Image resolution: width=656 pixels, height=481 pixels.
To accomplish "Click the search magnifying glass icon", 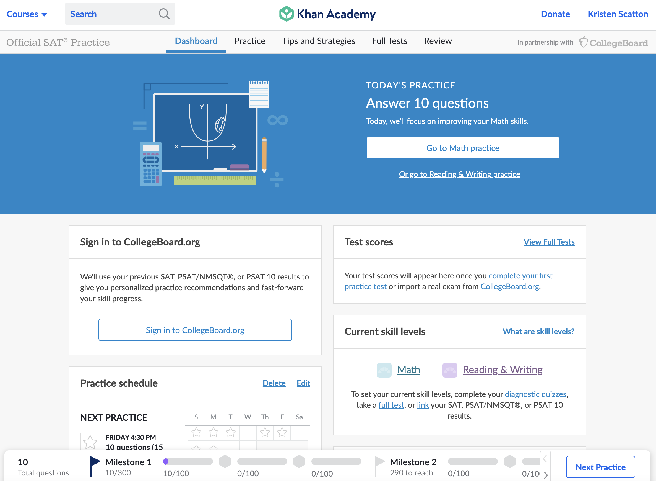I will click(164, 14).
